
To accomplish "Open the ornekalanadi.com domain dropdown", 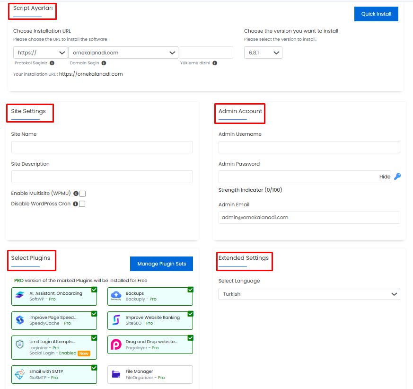I will [123, 53].
